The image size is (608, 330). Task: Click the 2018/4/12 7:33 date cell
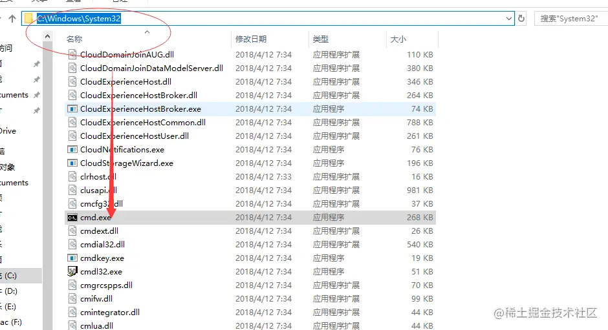[x=263, y=176]
